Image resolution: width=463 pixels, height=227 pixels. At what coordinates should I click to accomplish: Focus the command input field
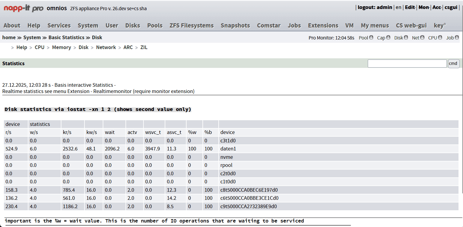pyautogui.click(x=407, y=63)
